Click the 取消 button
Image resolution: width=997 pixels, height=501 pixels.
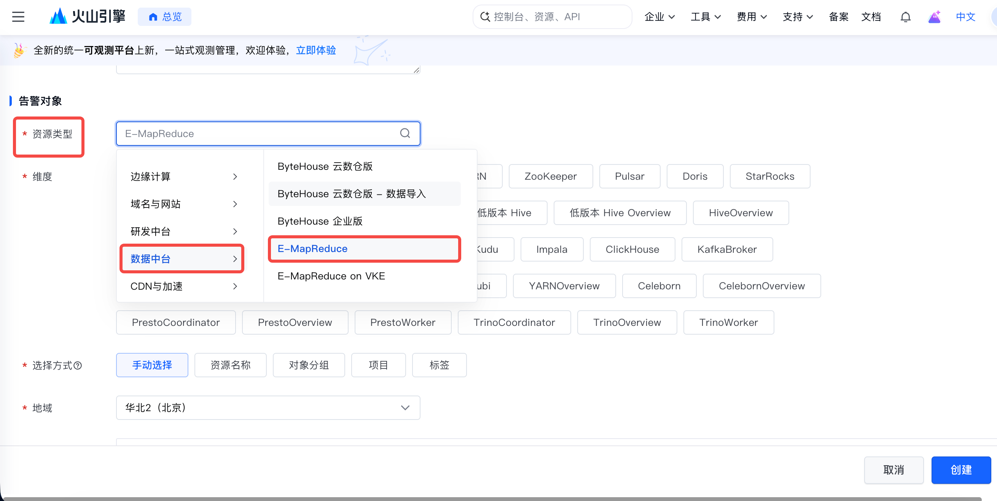(x=893, y=470)
